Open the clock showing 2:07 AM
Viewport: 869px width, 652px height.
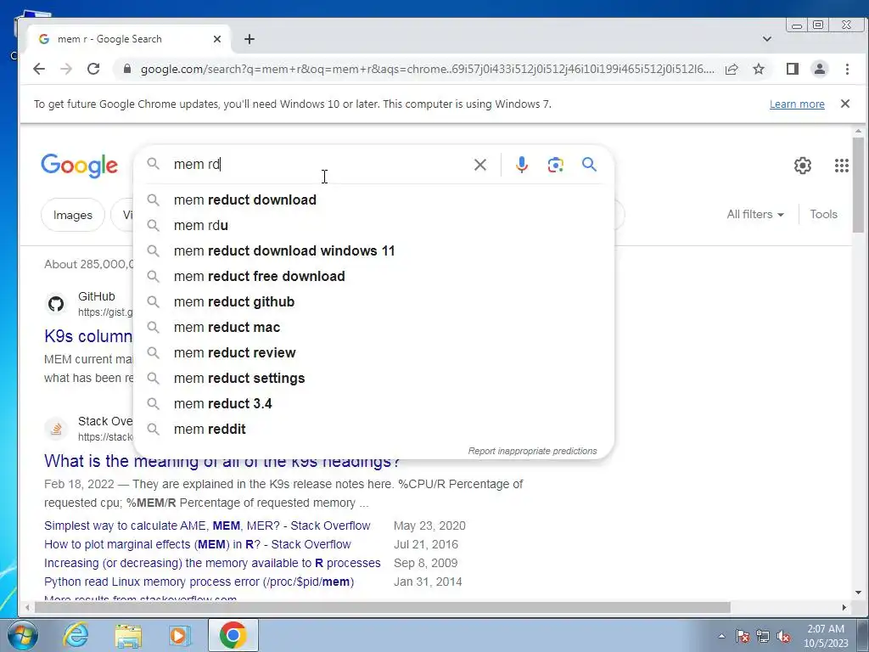[x=826, y=636]
